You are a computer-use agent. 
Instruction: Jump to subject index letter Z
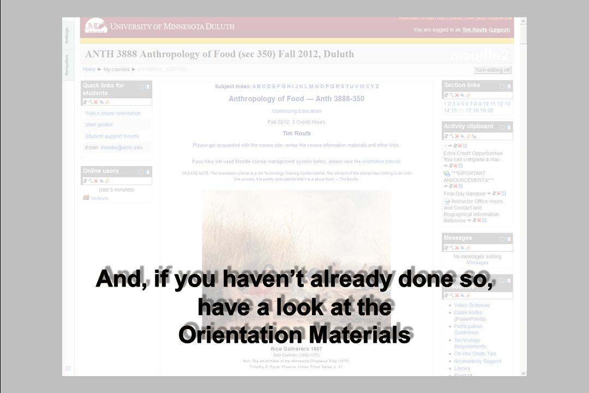pyautogui.click(x=377, y=86)
